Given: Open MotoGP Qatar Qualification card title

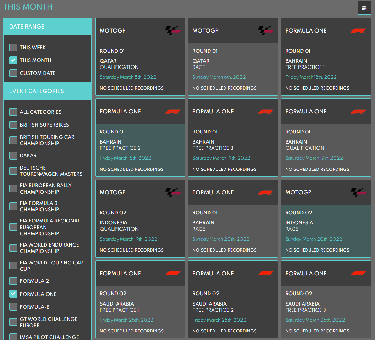Looking at the screenshot, I should point(113,31).
